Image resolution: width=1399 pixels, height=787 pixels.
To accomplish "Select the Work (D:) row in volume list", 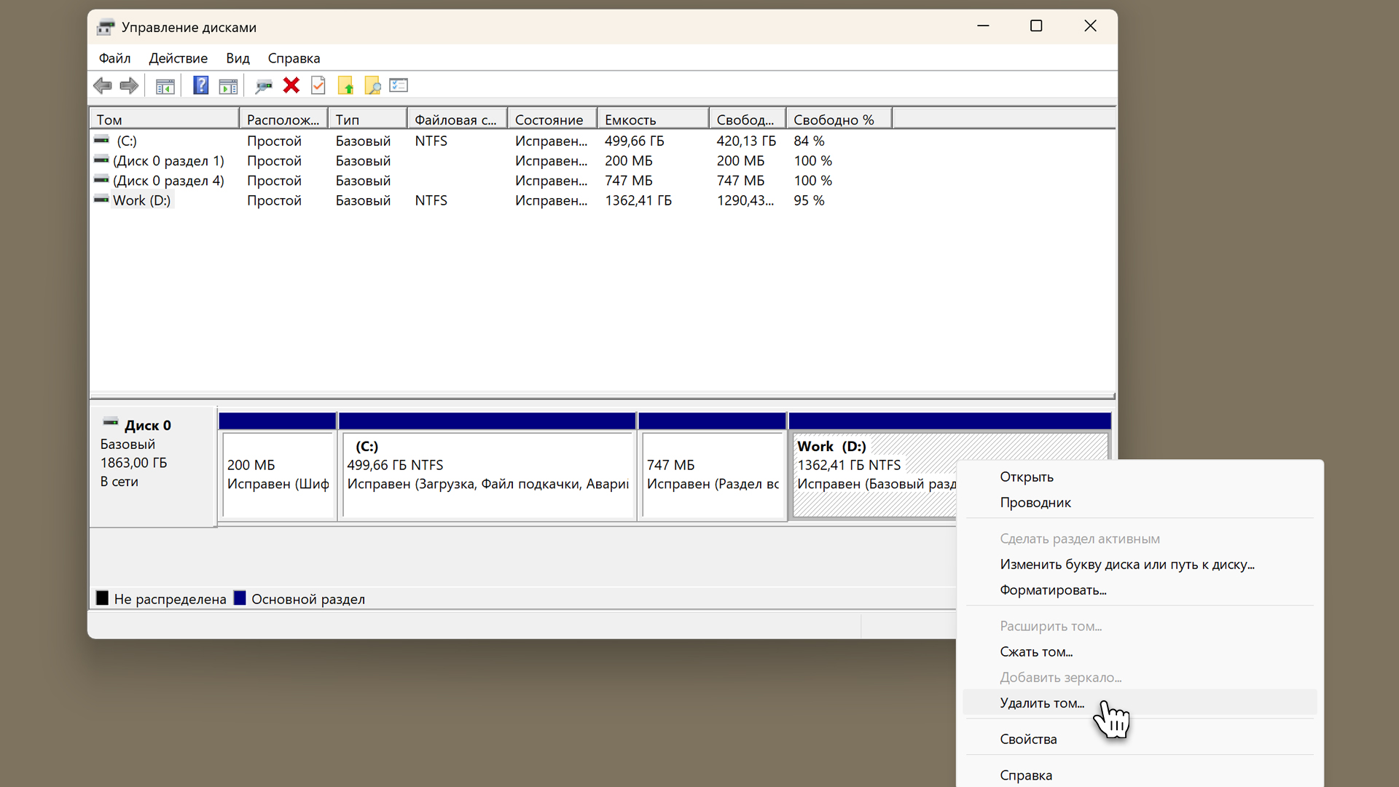I will pyautogui.click(x=141, y=200).
